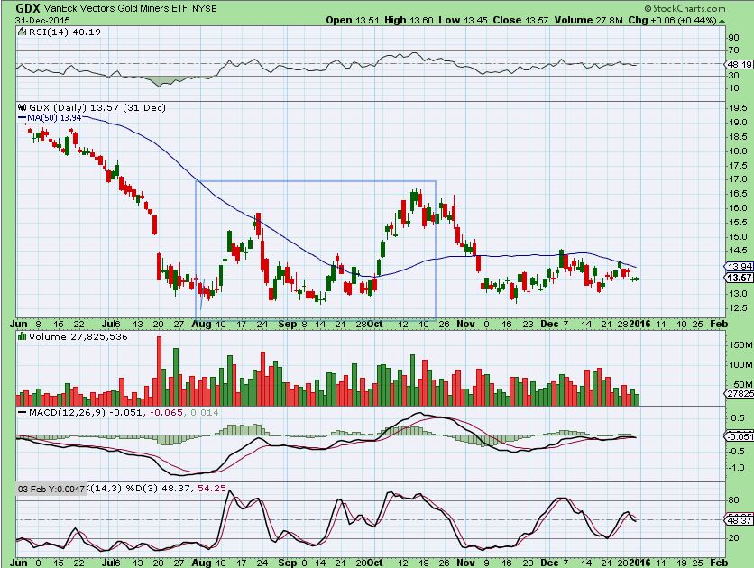Click the High 13.60 value
Image resolution: width=754 pixels, height=568 pixels.
(x=409, y=20)
